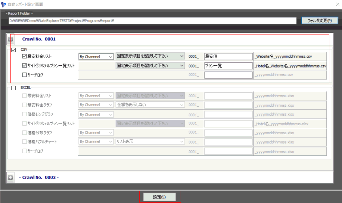Open the リスト表示 dropdown
The image size is (342, 203).
click(x=150, y=141)
